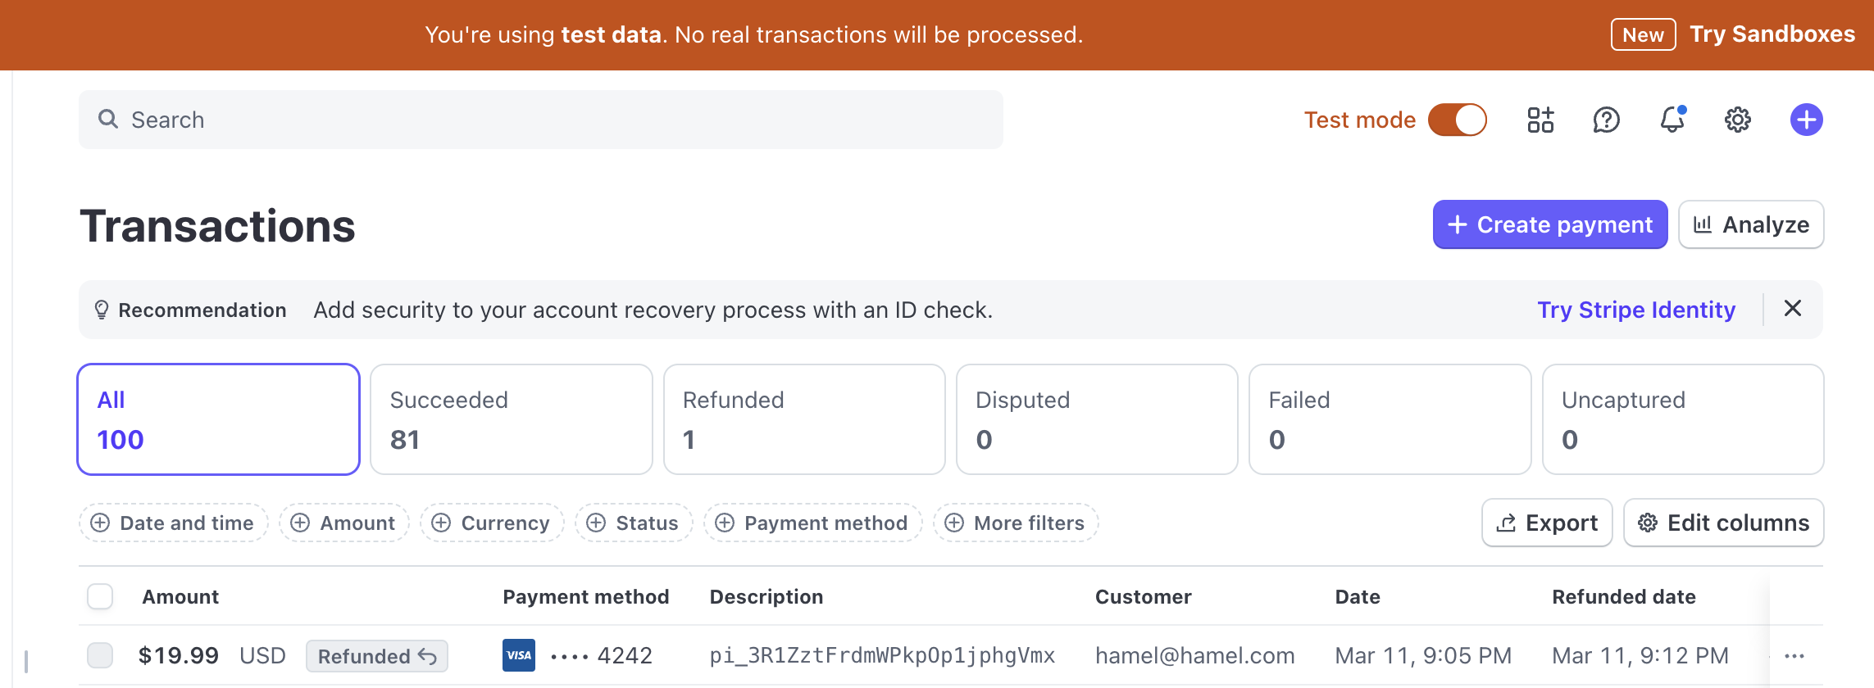Switch to the Refunded tab
Image resolution: width=1874 pixels, height=688 pixels.
click(x=803, y=419)
